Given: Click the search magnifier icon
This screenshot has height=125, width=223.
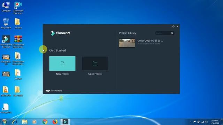Looking at the screenshot, I should pyautogui.click(x=172, y=33).
